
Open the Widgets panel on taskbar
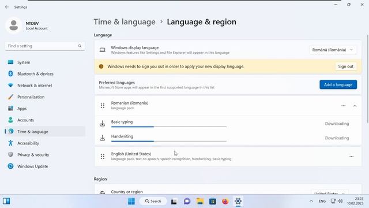click(x=6, y=201)
